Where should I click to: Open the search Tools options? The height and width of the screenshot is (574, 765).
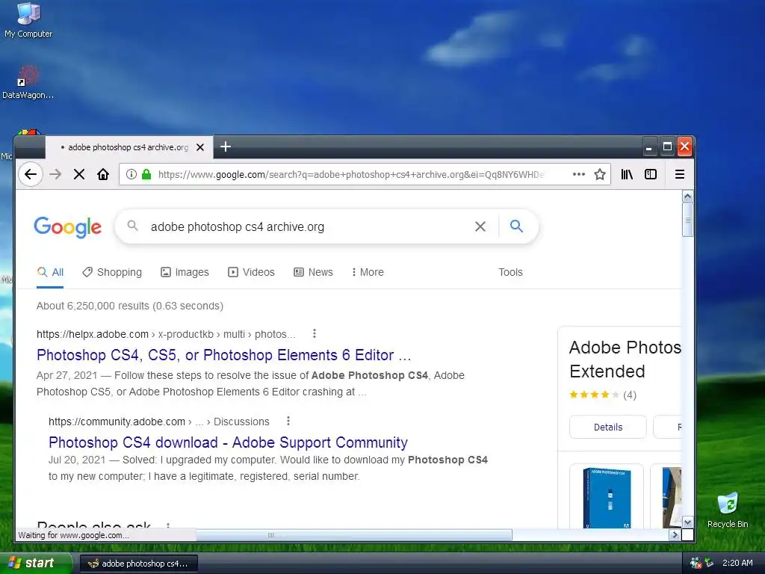pyautogui.click(x=510, y=272)
